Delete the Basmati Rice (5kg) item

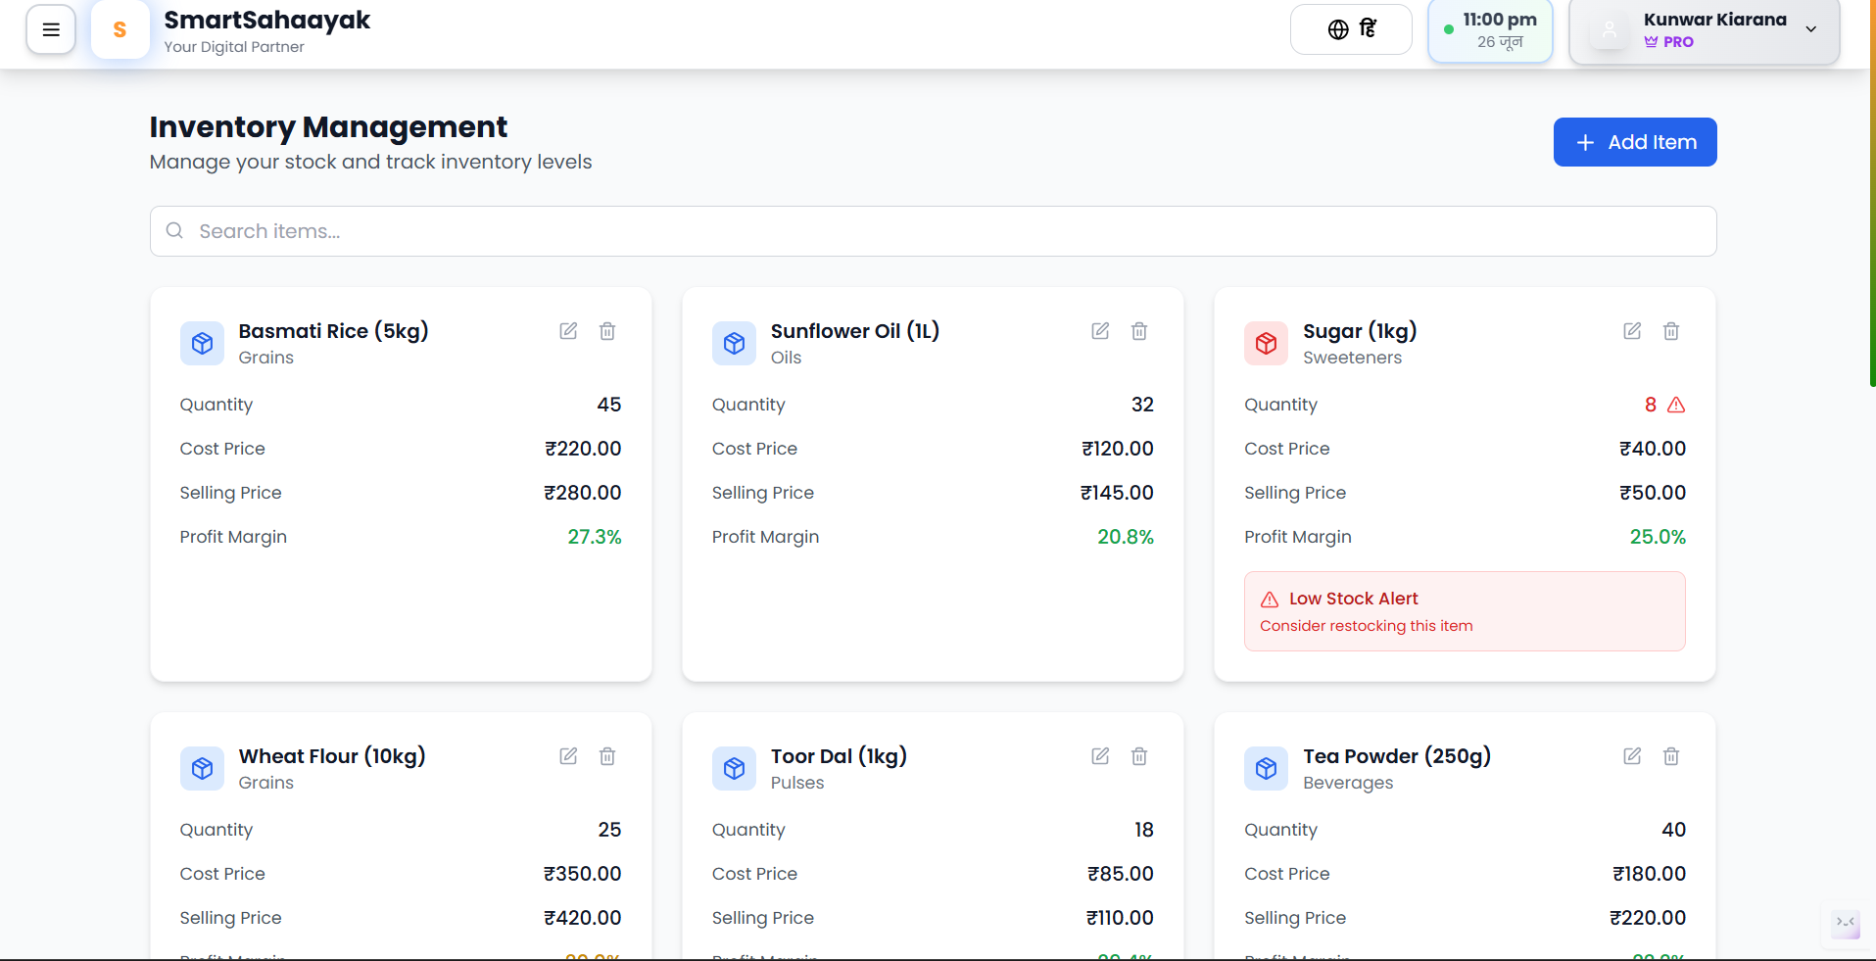607,331
